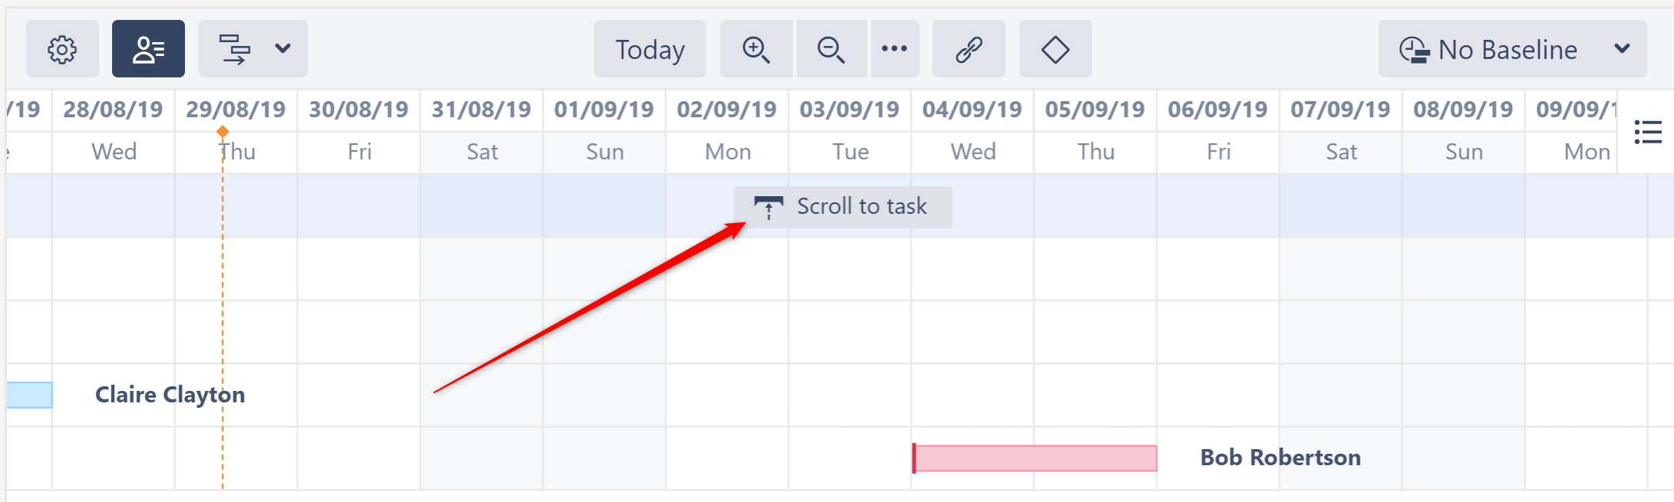1674x502 pixels.
Task: Click the baseline clock icon
Action: tap(1414, 48)
